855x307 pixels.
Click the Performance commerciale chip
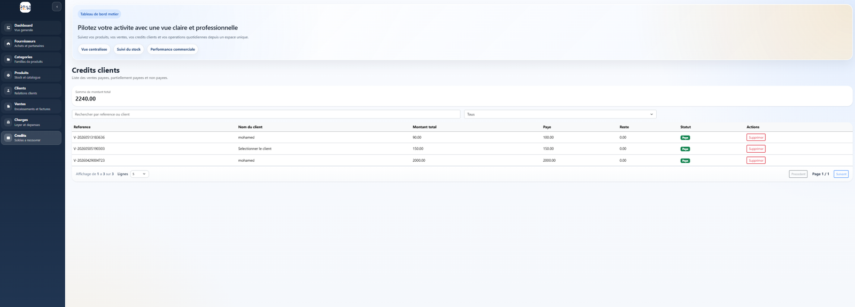point(173,49)
